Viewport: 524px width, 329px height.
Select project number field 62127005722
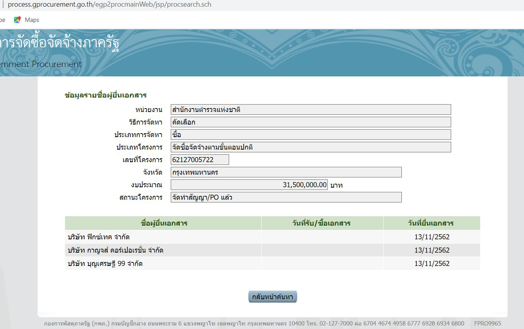200,160
